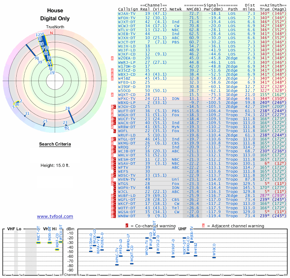The image size is (290, 278).
Task: Click the W50CO marker in the UHF spectrum chart
Action: tap(214, 257)
